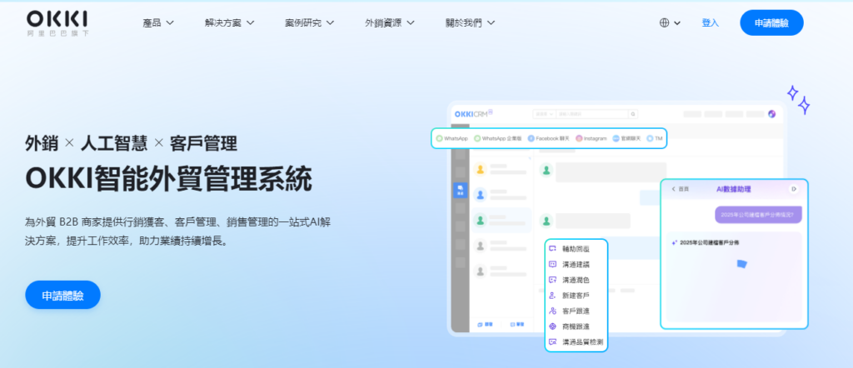Click the user avatar in CRM header
The width and height of the screenshot is (853, 368).
coord(771,114)
